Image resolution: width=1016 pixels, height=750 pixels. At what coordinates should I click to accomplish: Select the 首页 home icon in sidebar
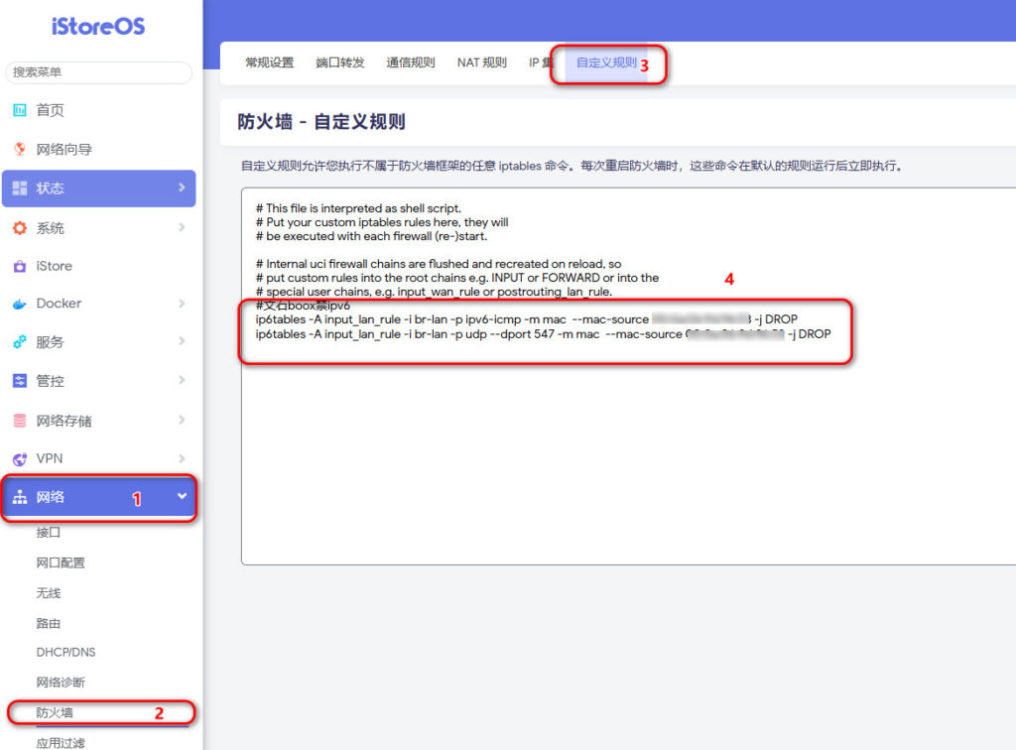click(x=22, y=110)
